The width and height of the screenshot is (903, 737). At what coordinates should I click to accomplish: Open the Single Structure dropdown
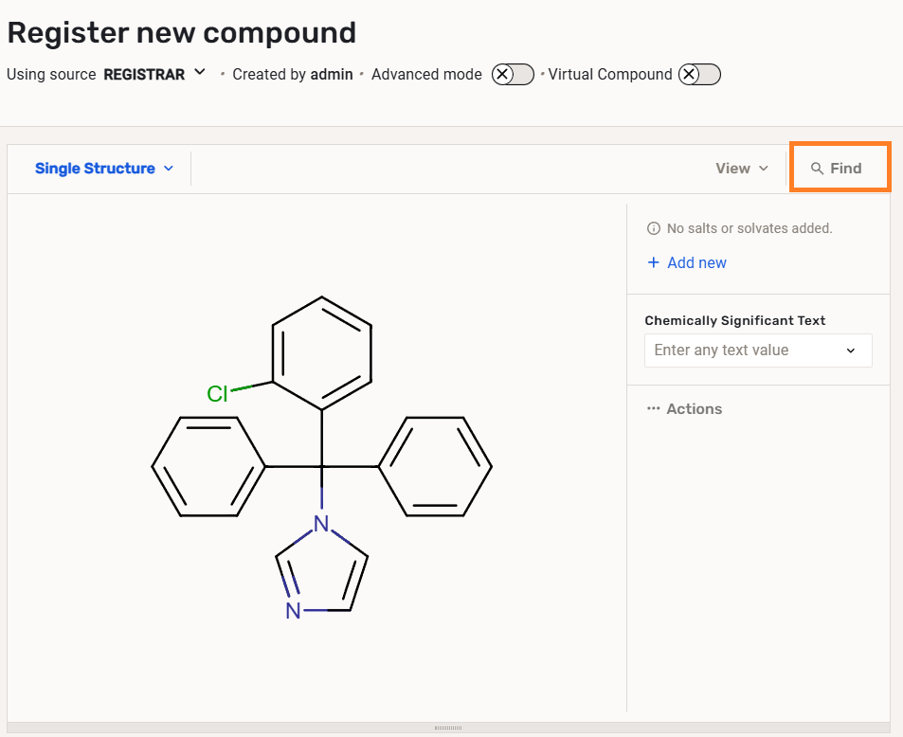104,169
